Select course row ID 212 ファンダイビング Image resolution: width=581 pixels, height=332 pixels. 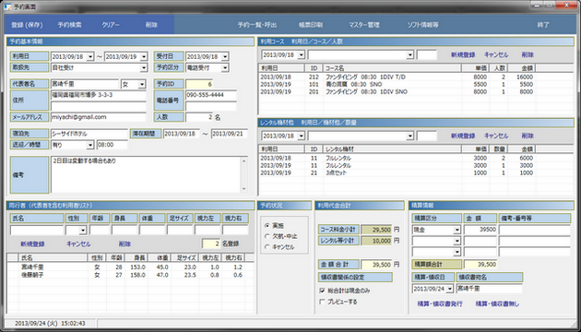397,77
